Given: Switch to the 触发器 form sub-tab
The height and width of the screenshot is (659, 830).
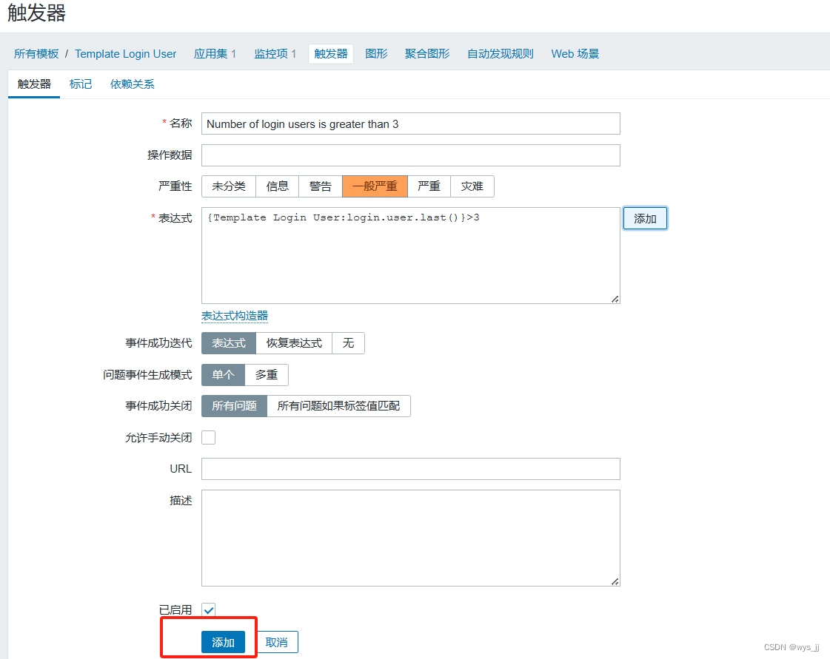Looking at the screenshot, I should tap(34, 84).
